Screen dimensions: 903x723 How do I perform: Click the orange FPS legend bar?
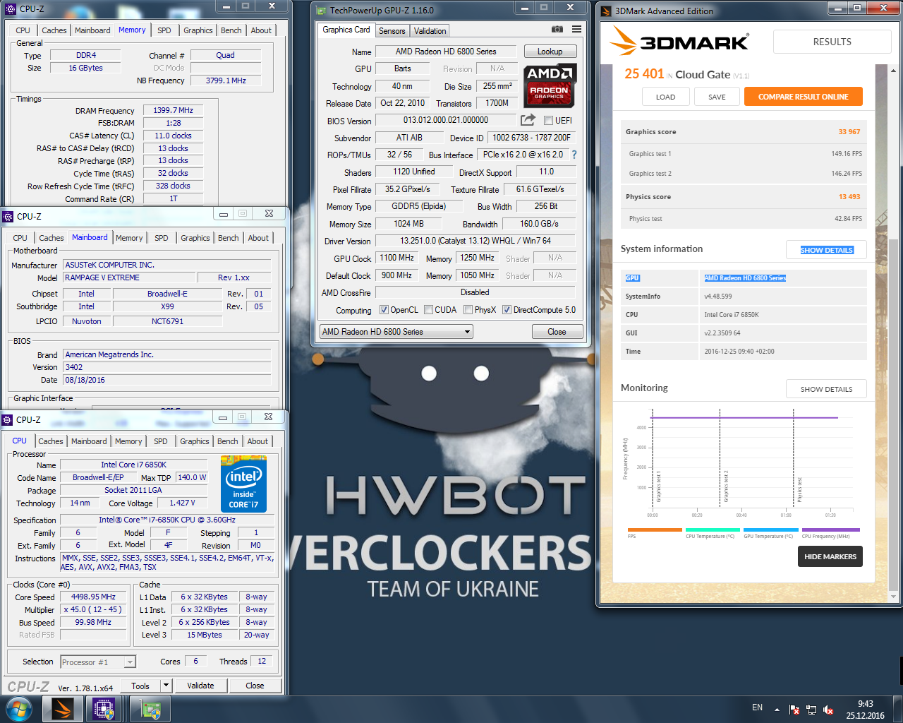click(655, 530)
